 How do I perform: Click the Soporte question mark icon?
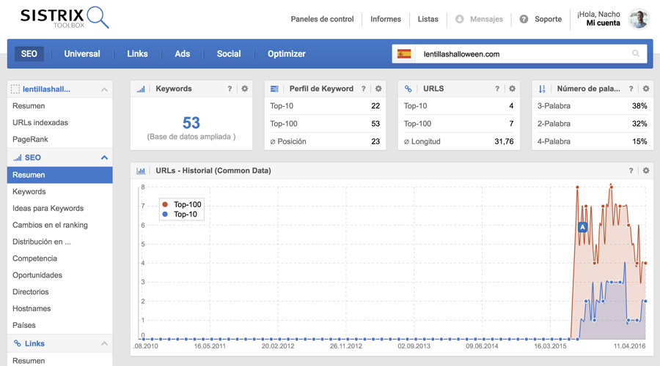tap(524, 19)
